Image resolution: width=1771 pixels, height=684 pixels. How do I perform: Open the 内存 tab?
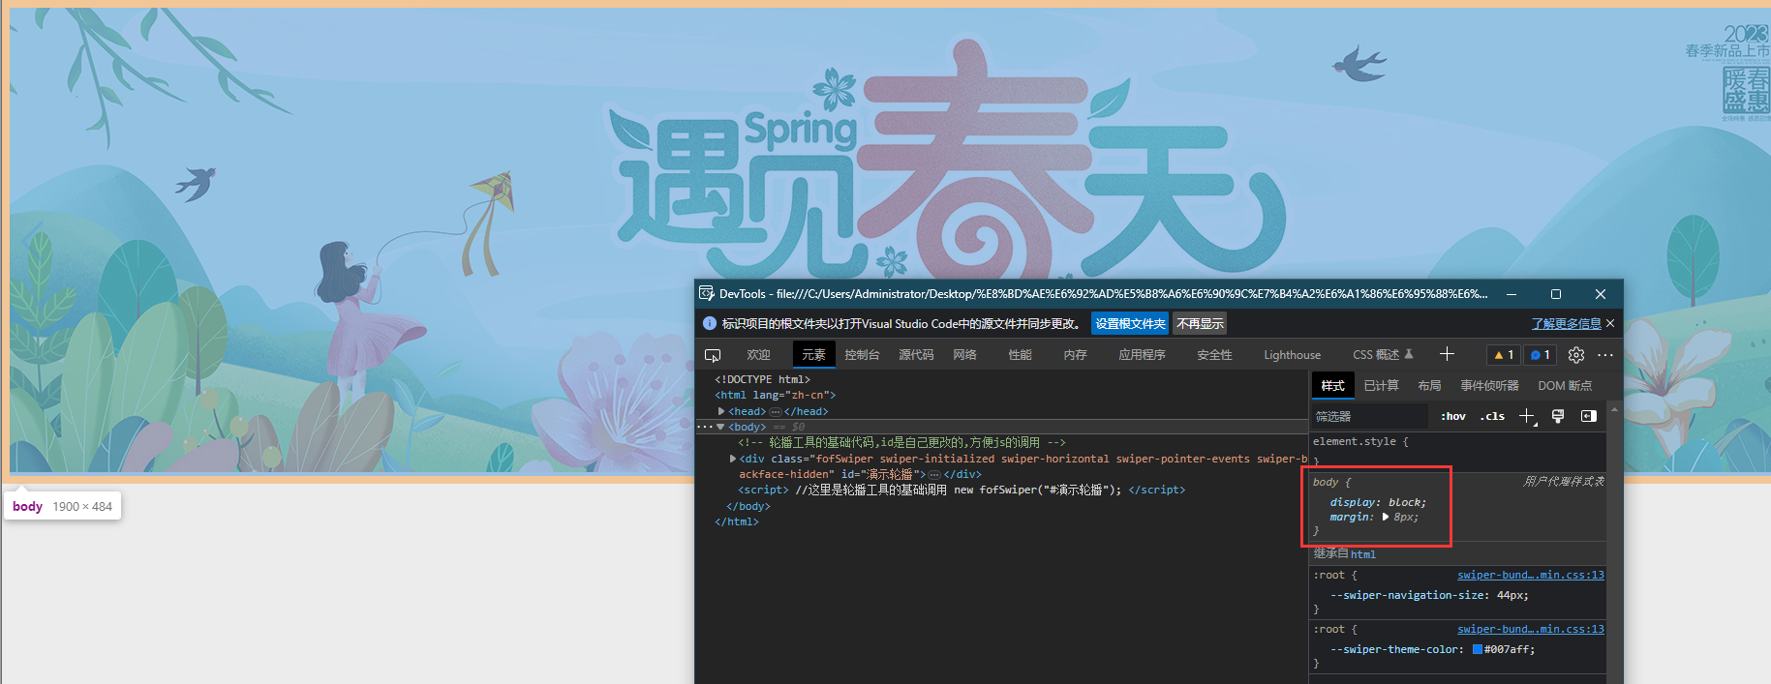[x=1075, y=355]
